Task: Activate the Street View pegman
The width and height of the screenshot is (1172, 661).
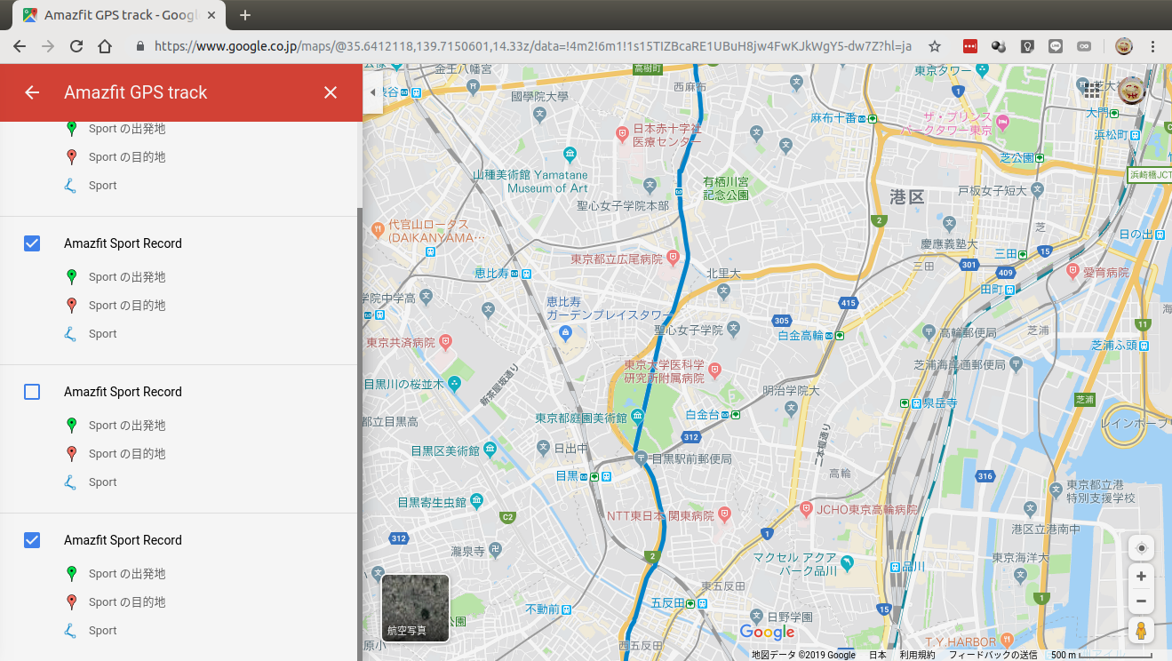Action: (1141, 631)
